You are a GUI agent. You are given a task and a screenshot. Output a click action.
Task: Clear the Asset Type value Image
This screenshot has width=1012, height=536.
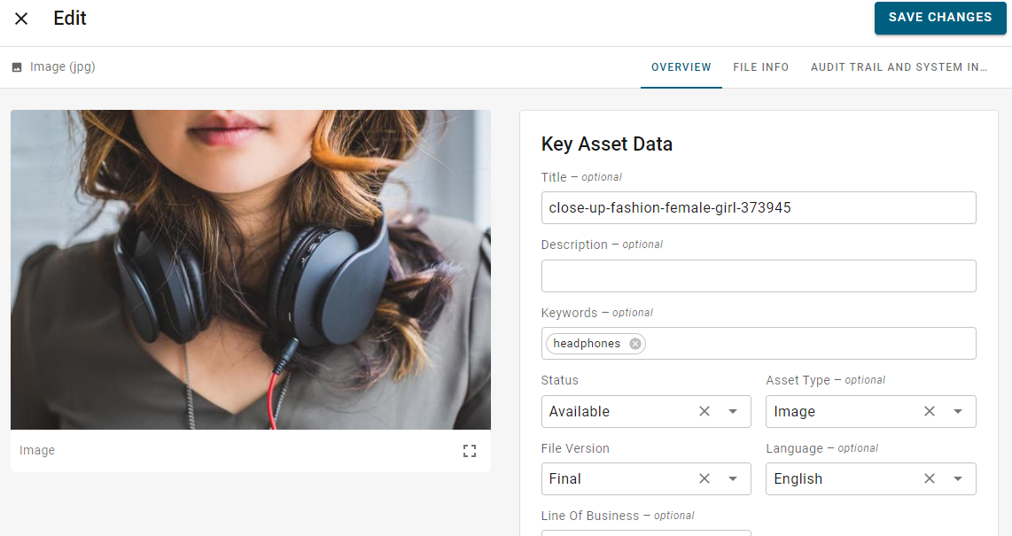point(930,411)
